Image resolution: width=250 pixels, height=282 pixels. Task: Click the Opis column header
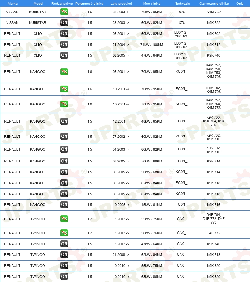point(240,4)
